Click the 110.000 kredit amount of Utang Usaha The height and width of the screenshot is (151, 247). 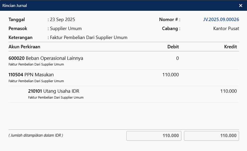click(x=228, y=91)
